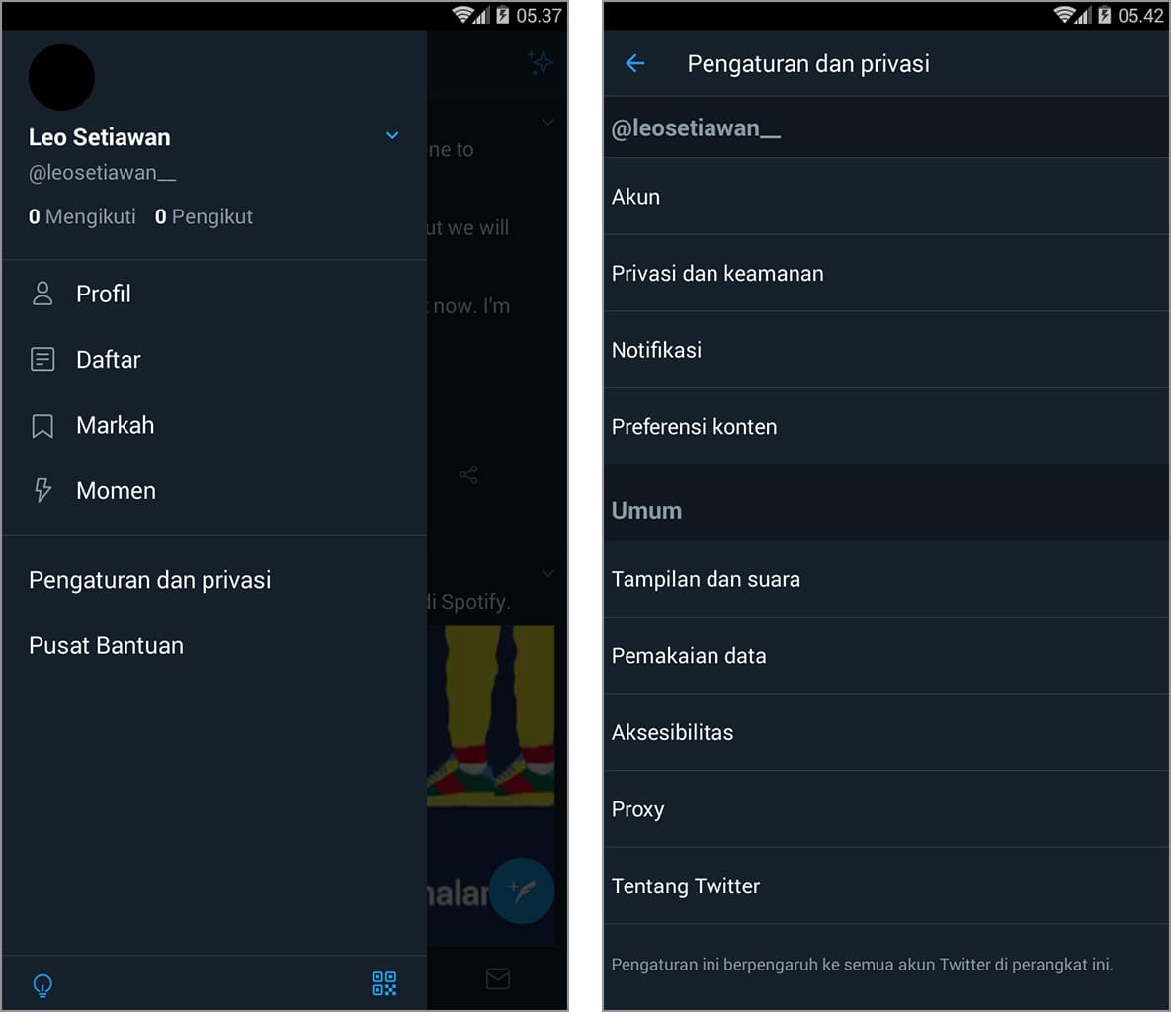
Task: Click the Daftar list icon
Action: click(42, 360)
